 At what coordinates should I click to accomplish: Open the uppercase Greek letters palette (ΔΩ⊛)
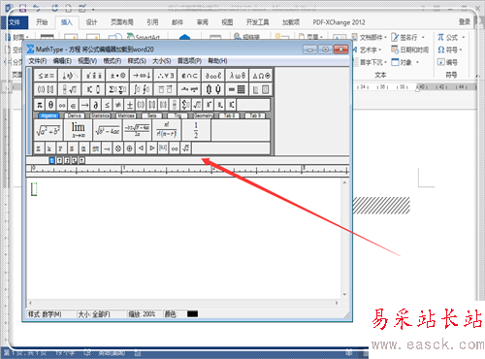click(261, 76)
